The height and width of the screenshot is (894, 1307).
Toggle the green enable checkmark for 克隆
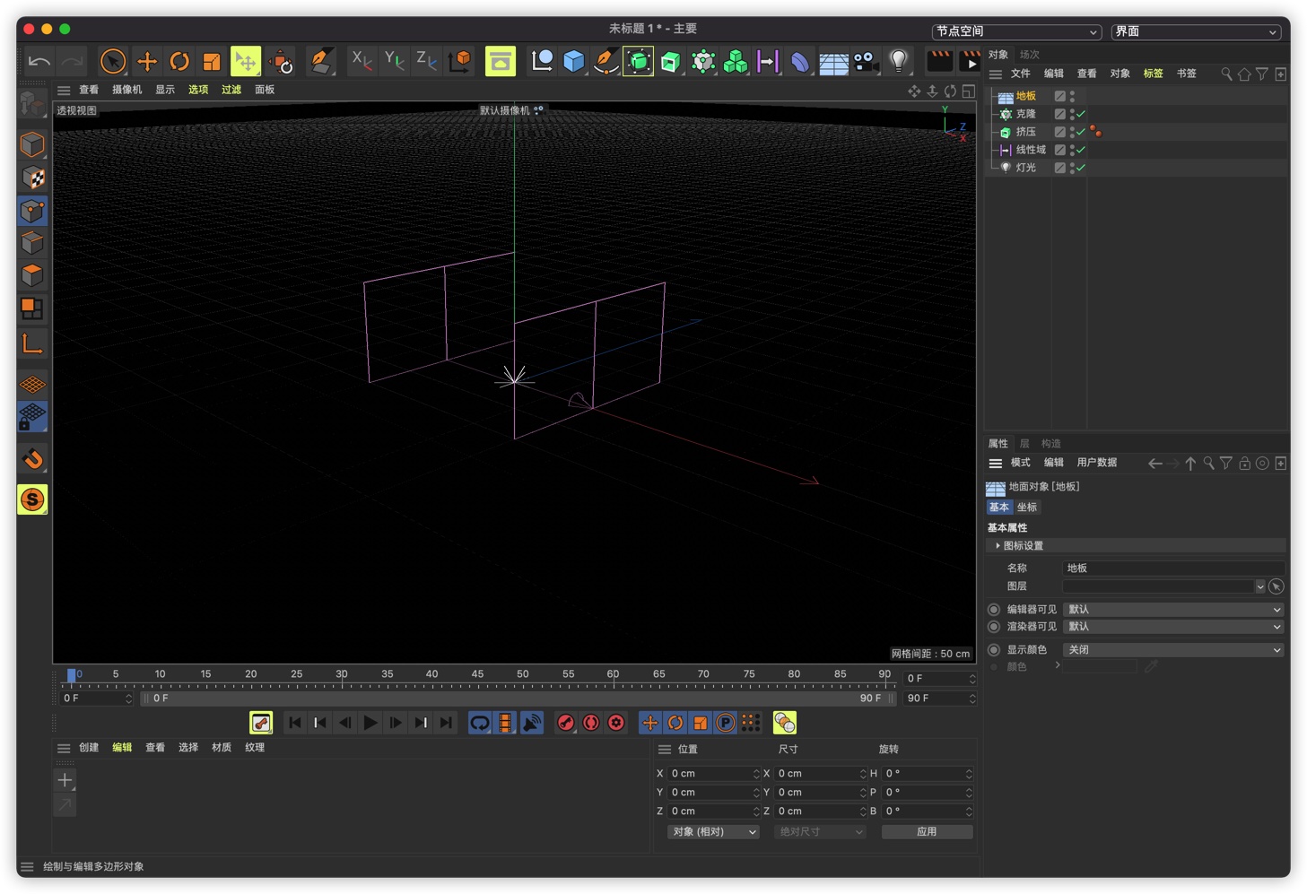click(x=1082, y=114)
